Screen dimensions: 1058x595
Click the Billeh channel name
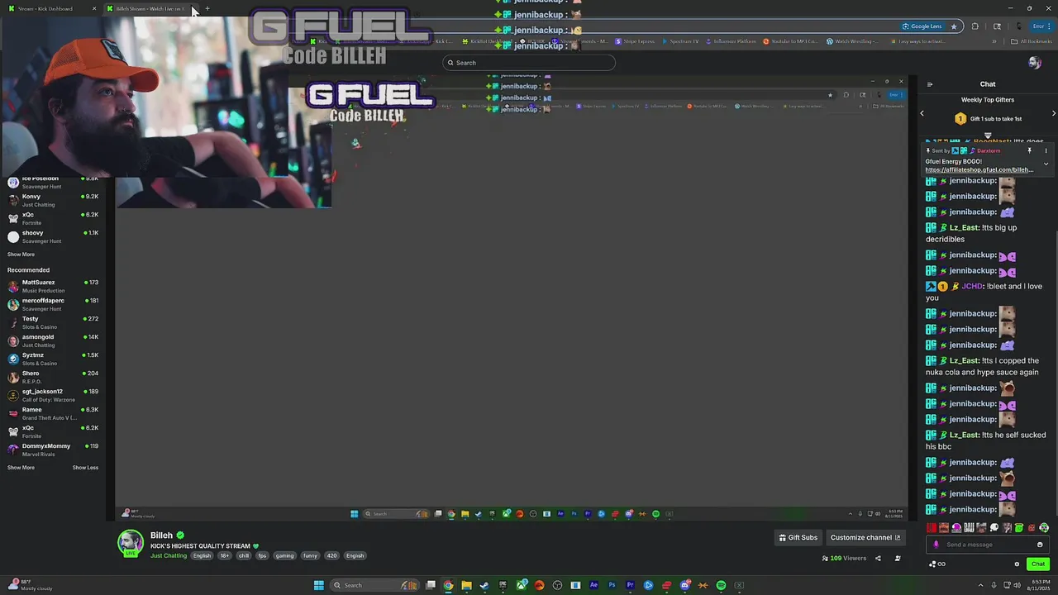(161, 535)
